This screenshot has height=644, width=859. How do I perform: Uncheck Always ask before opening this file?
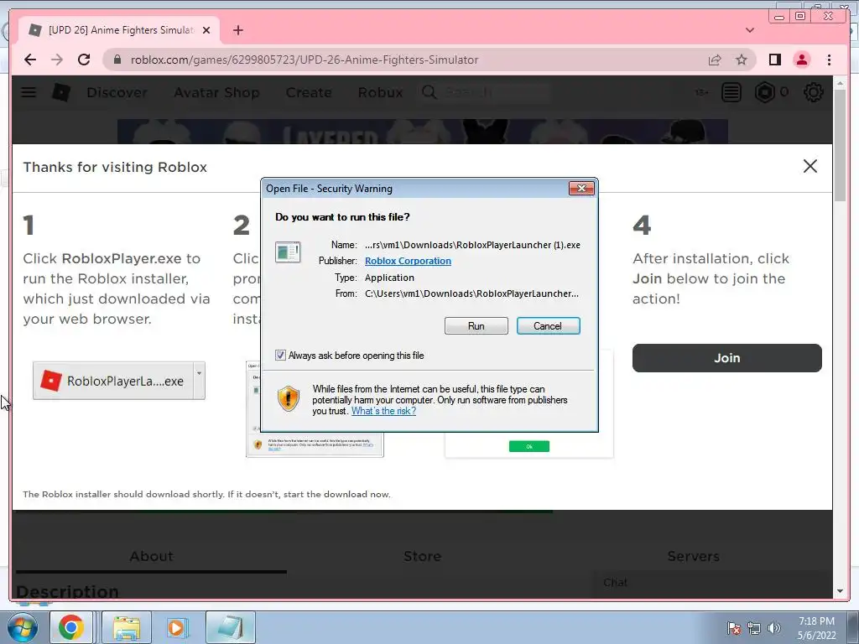coord(280,356)
